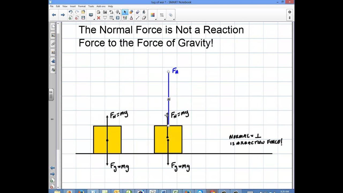Choose the Select arrow tool
Viewport: 343px width, 193px height.
[x=125, y=12]
